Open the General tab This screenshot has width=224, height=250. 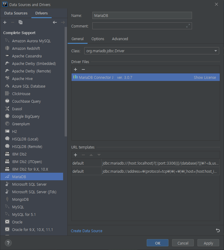78,39
